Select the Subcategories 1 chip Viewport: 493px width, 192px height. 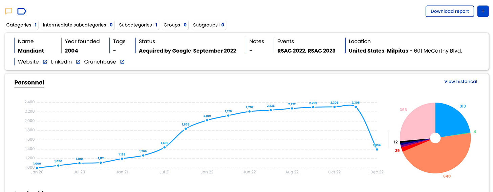click(138, 25)
